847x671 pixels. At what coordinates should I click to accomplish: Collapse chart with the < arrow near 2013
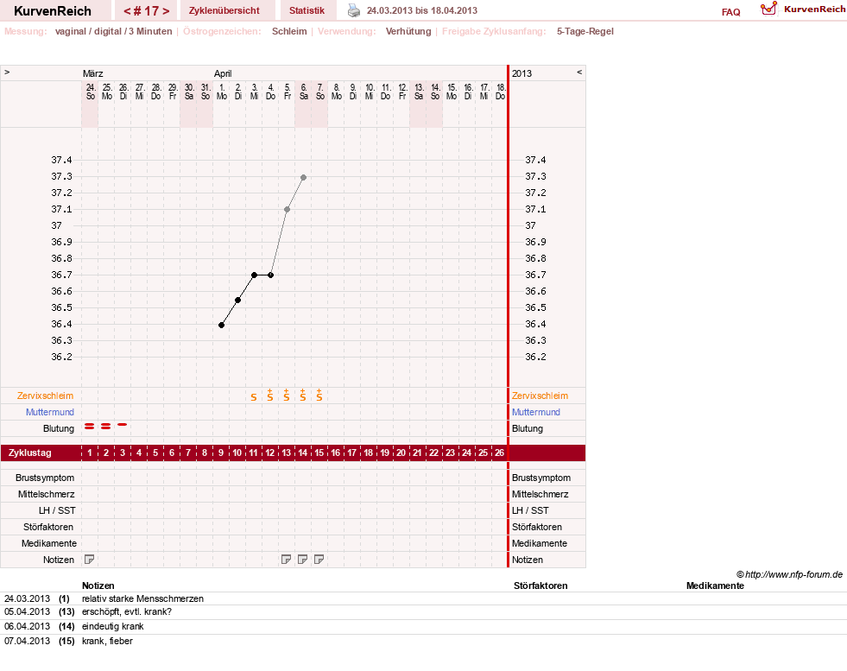579,73
